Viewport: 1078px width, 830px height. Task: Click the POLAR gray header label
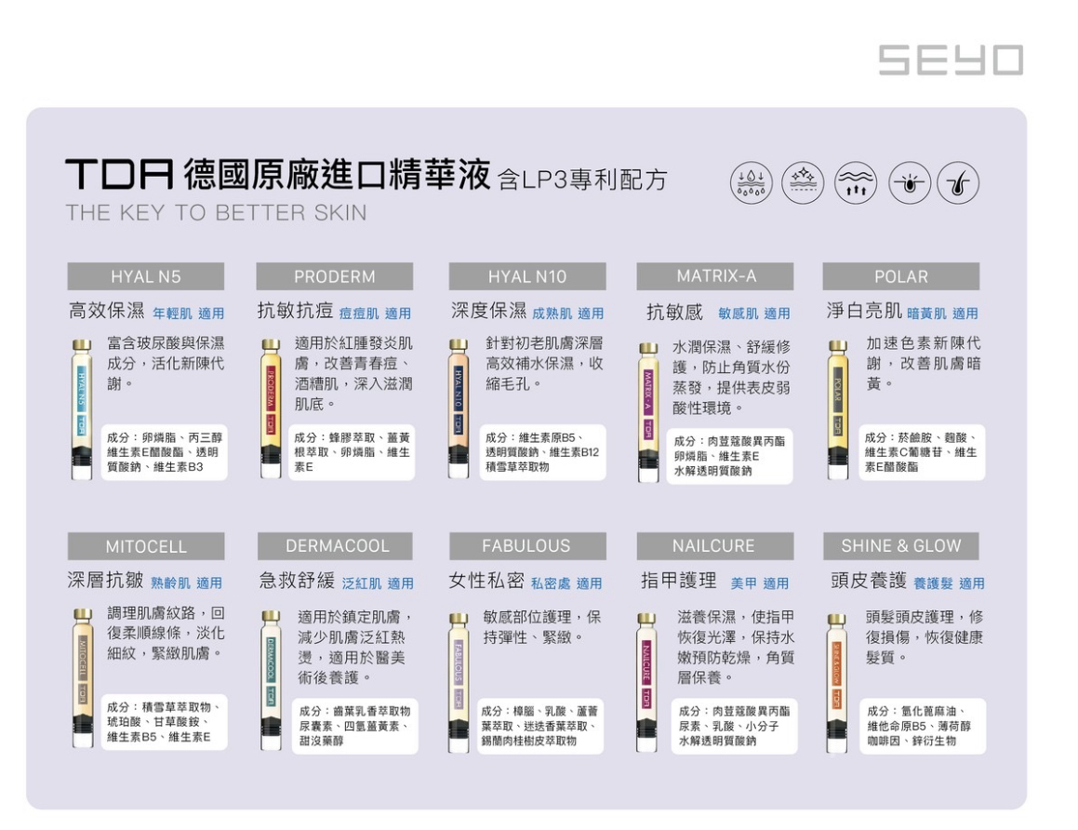tap(901, 276)
